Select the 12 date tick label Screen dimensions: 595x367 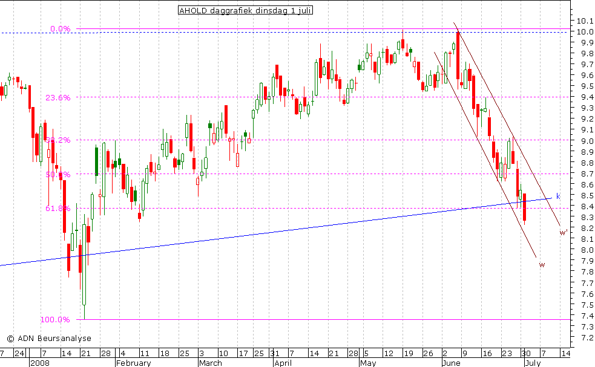pyautogui.click(x=388, y=353)
